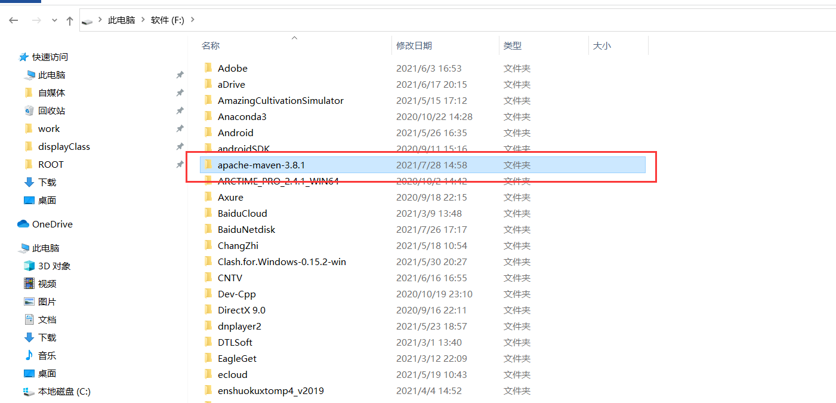
Task: Open recent locations dropdown arrow
Action: (54, 20)
